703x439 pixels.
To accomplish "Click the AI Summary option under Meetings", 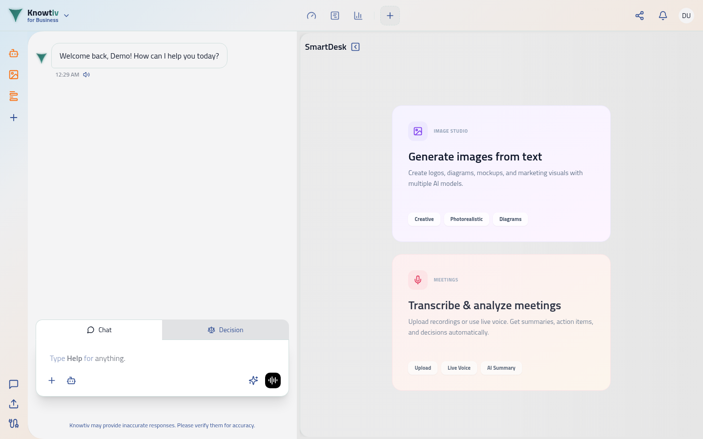I will 501,368.
